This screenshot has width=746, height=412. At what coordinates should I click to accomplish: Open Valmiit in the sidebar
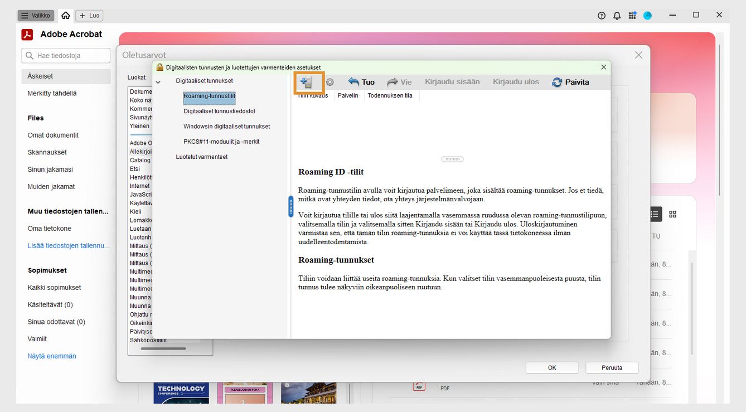(37, 339)
